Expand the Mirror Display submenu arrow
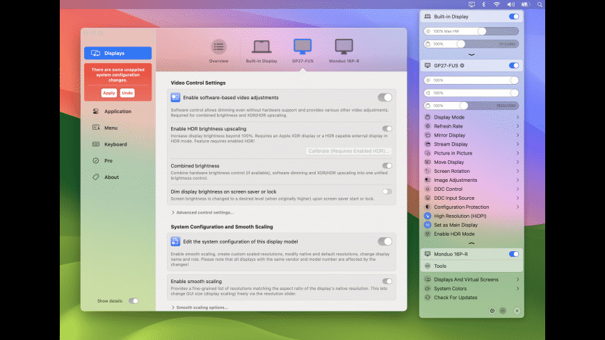Image resolution: width=605 pixels, height=340 pixels. (517, 135)
